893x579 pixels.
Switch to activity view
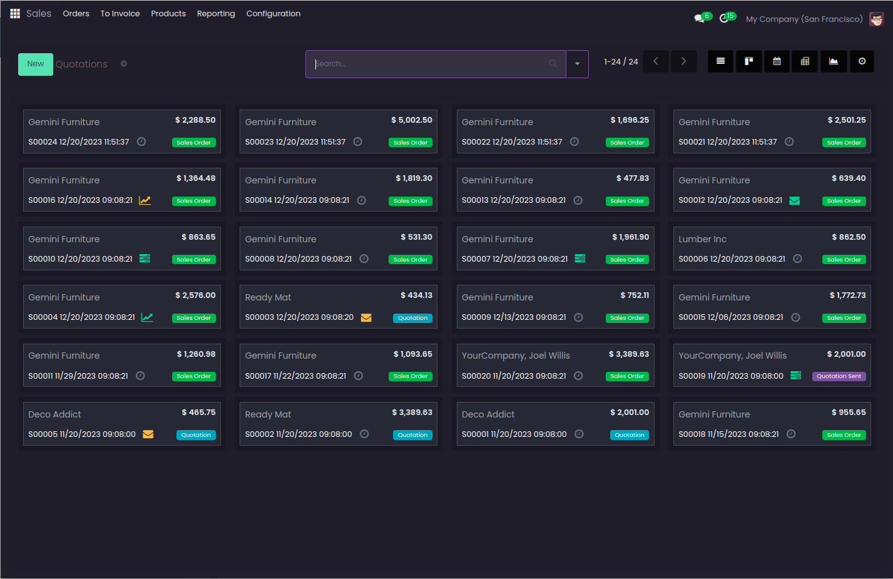[x=862, y=61]
